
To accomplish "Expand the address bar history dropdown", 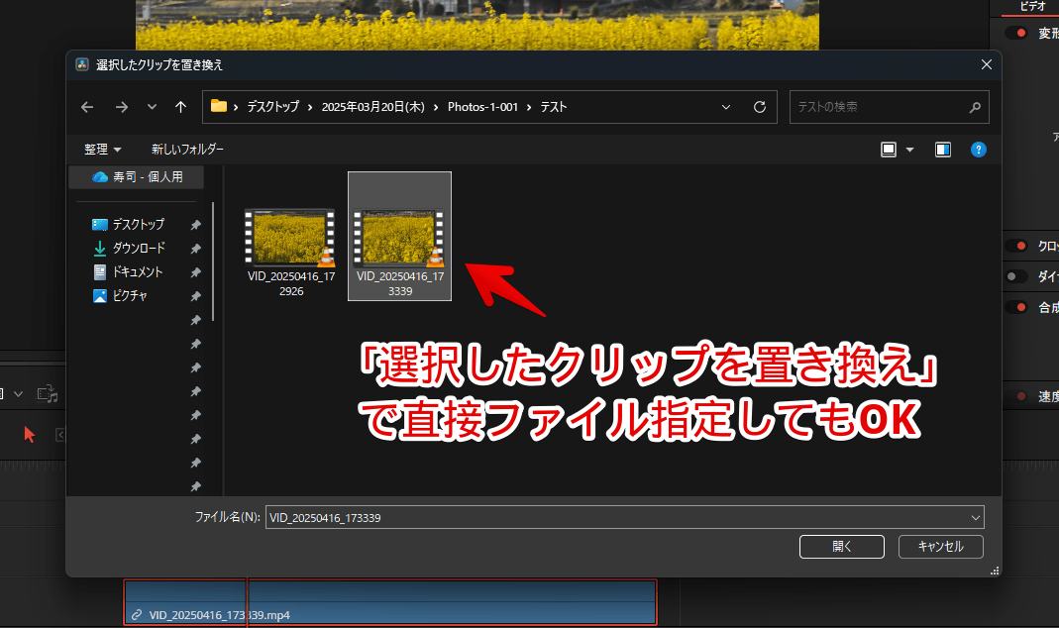I will click(x=726, y=107).
